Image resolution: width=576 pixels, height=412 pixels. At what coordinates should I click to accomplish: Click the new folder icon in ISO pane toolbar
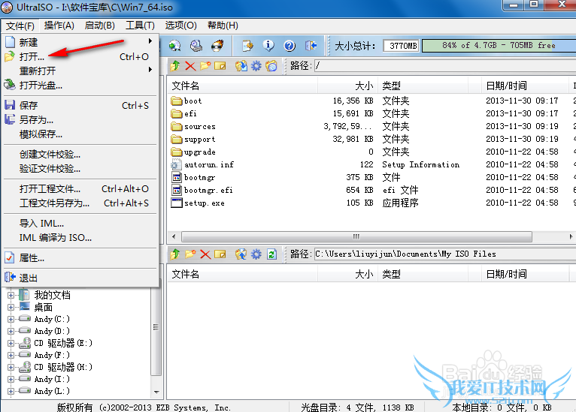click(205, 66)
